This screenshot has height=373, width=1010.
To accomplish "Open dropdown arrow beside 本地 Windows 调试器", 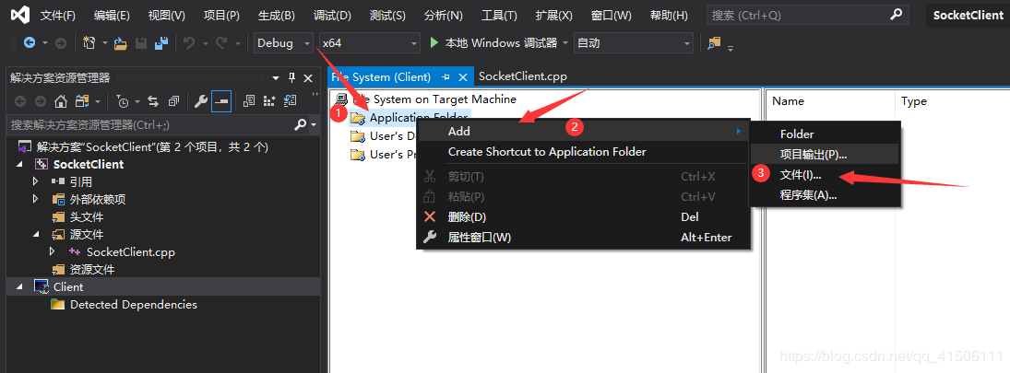I will (565, 43).
